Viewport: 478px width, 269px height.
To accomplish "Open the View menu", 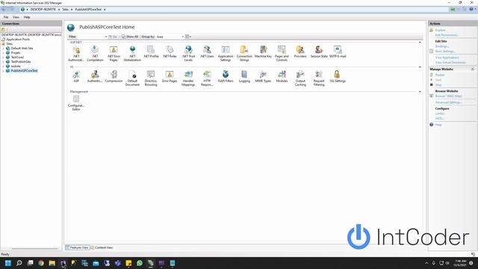I will (16, 17).
